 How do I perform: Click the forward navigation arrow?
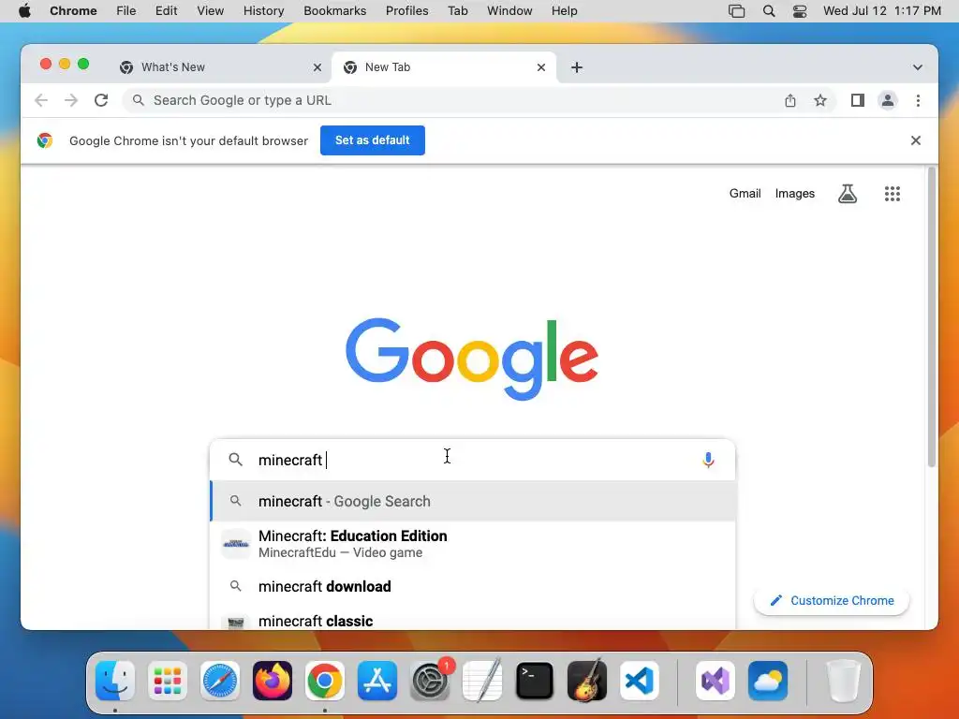71,100
